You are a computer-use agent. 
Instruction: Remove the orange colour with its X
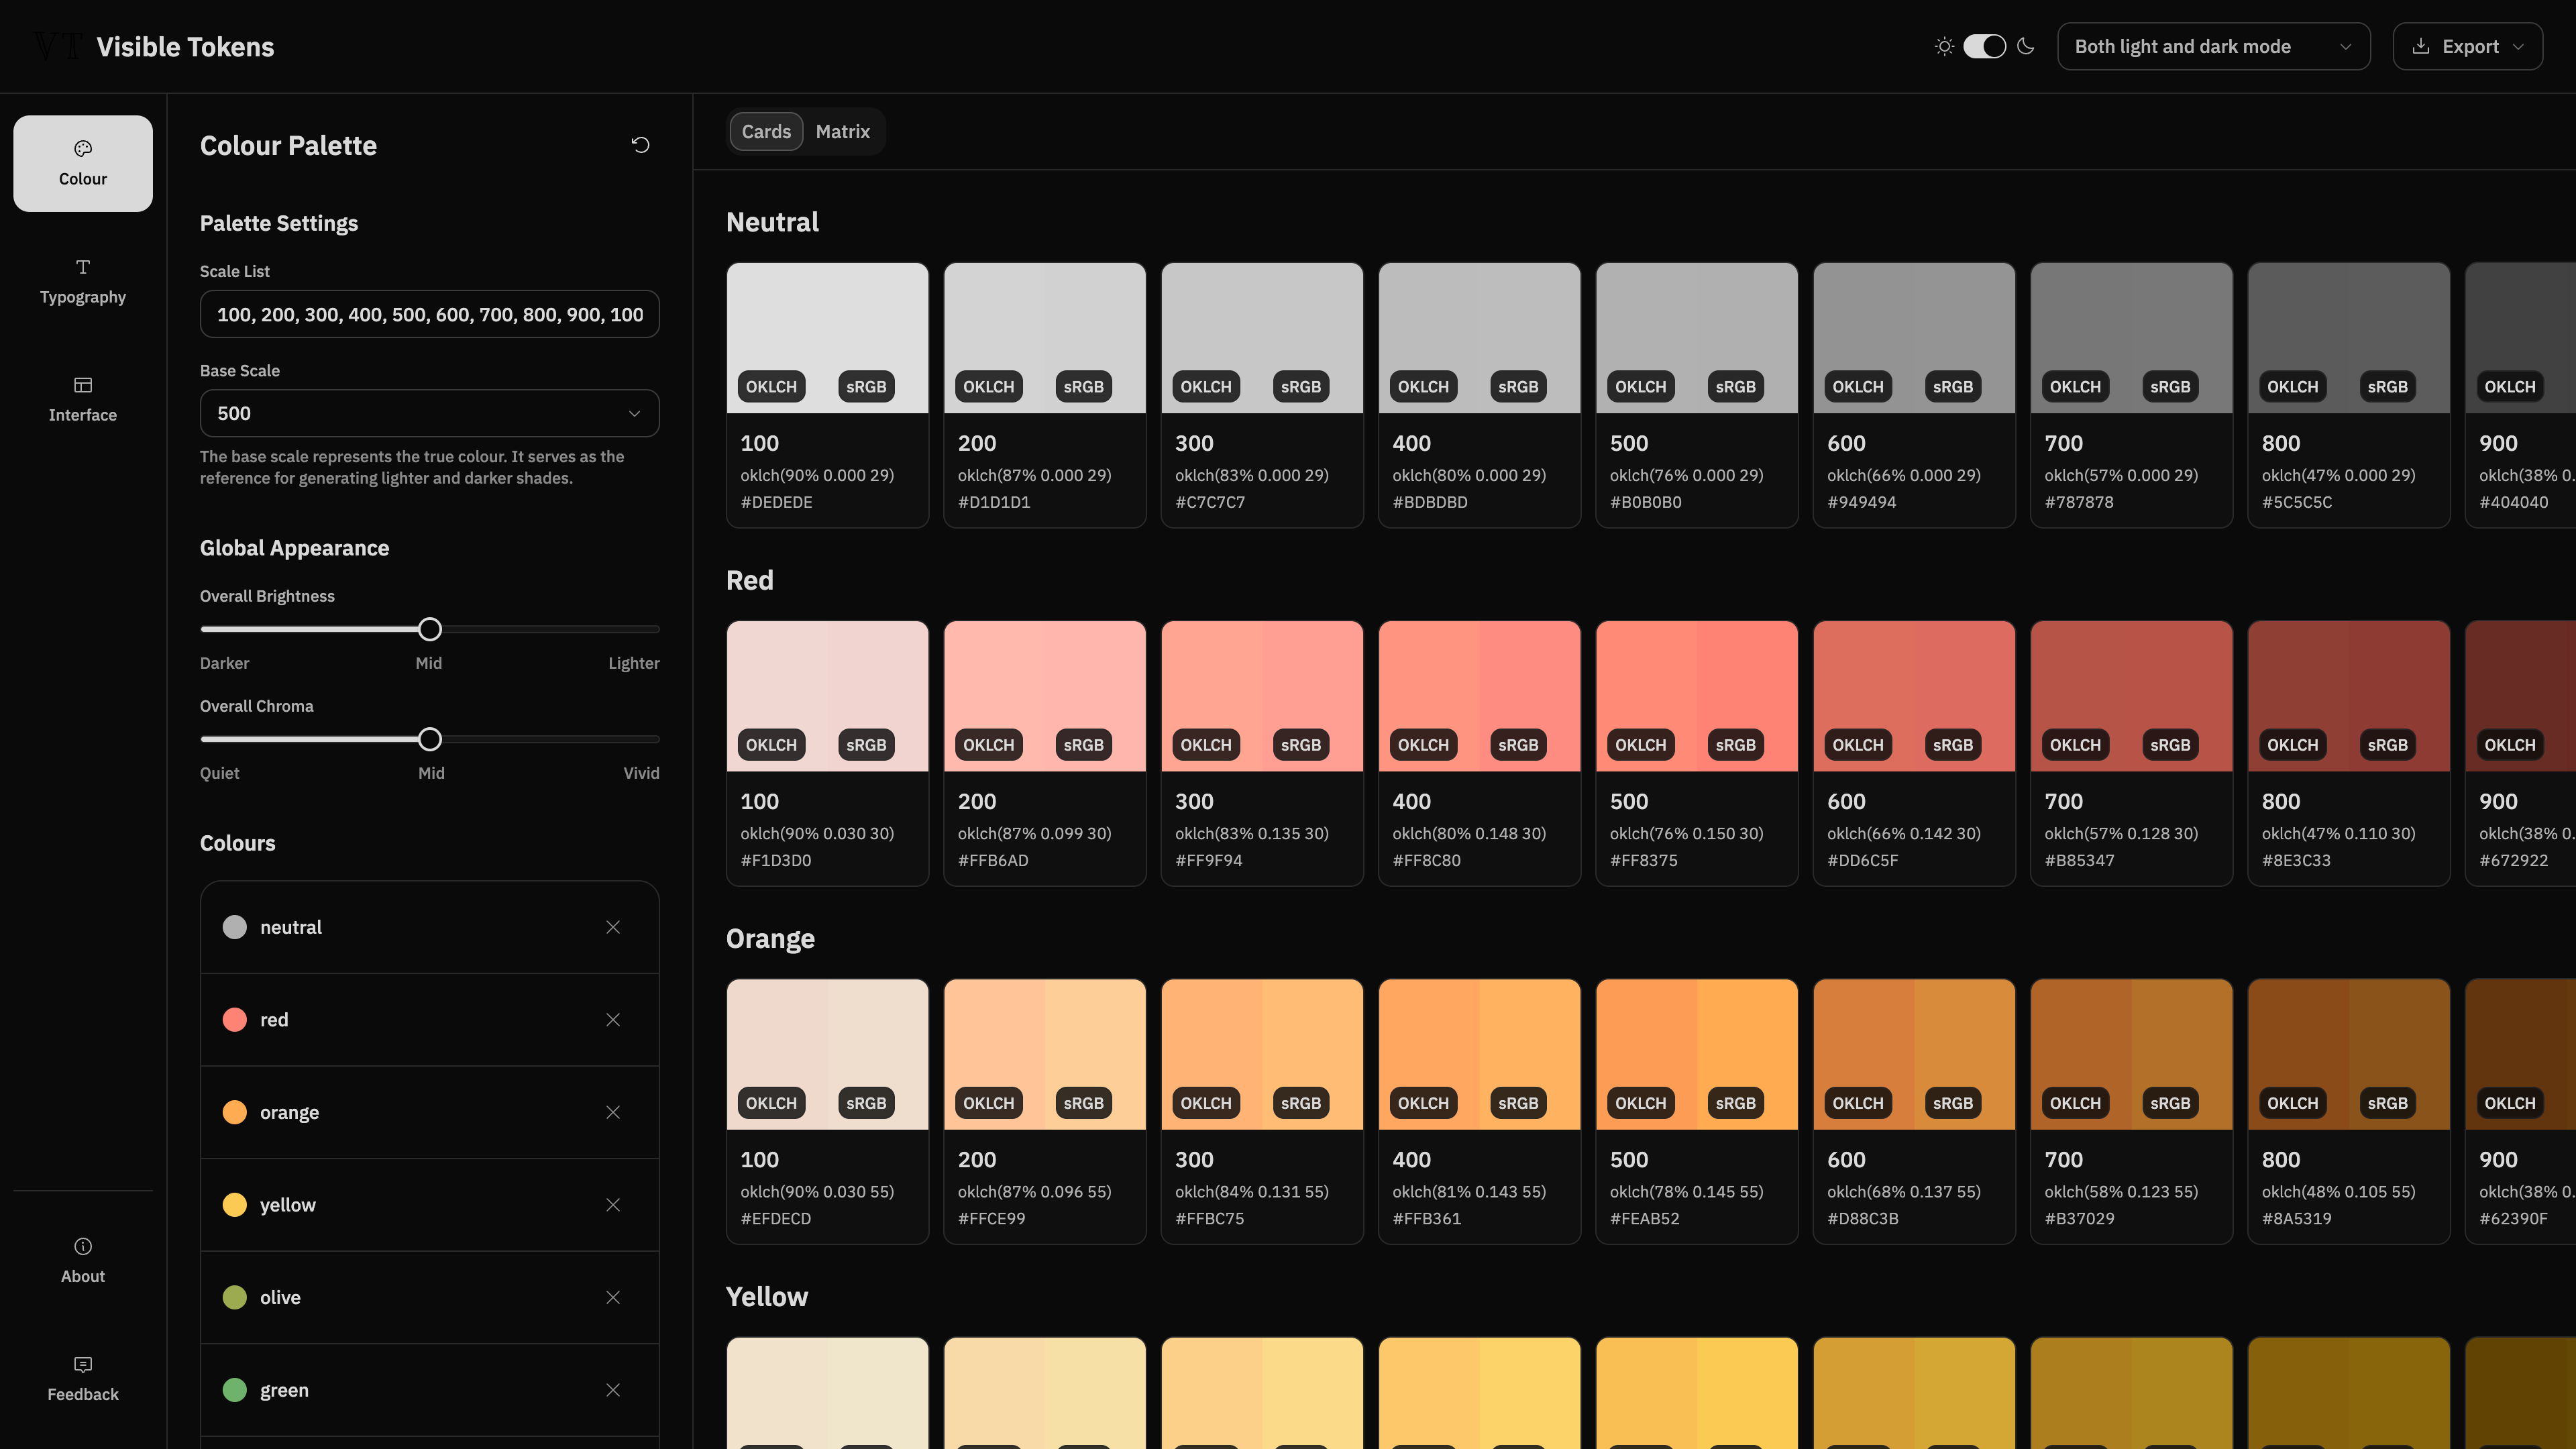pyautogui.click(x=613, y=1112)
